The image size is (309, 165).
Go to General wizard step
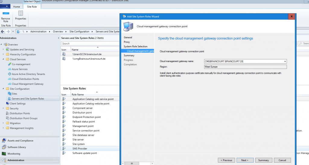[128, 37]
